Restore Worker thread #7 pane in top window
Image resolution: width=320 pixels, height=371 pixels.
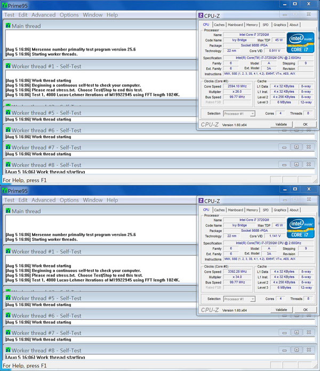[x=297, y=147]
